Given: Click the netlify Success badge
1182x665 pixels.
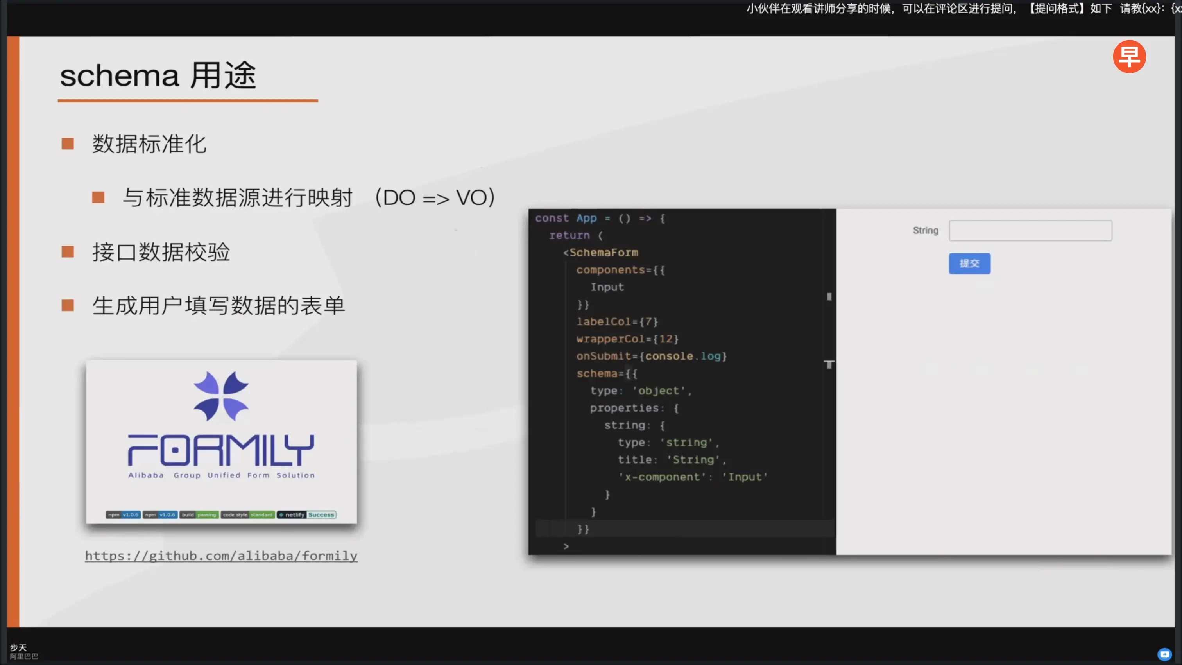Looking at the screenshot, I should point(306,514).
